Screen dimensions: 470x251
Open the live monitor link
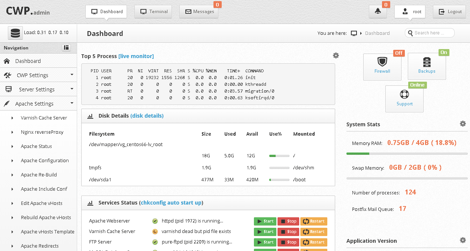pyautogui.click(x=136, y=56)
